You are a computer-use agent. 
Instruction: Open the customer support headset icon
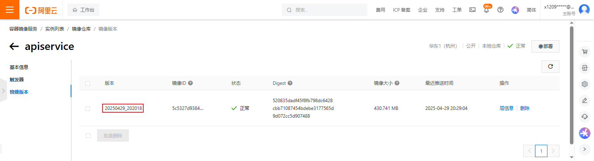pyautogui.click(x=584, y=116)
